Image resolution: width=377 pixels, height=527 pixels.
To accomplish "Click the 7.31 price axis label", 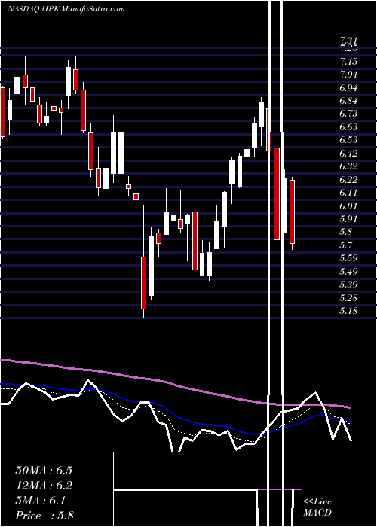I will [x=348, y=41].
